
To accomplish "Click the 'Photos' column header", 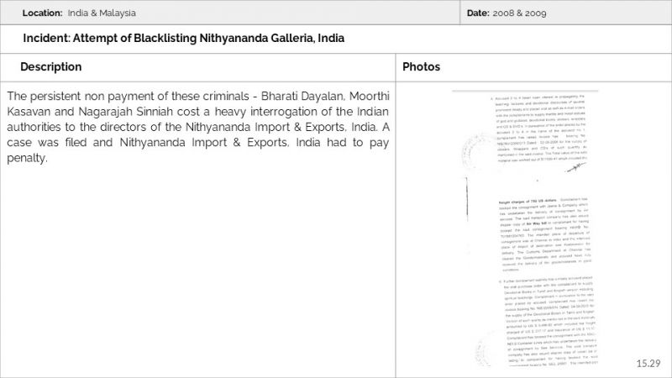I will point(421,67).
